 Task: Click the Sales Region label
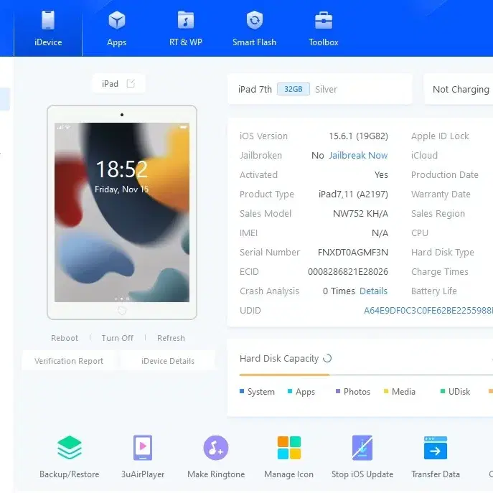[x=438, y=214]
